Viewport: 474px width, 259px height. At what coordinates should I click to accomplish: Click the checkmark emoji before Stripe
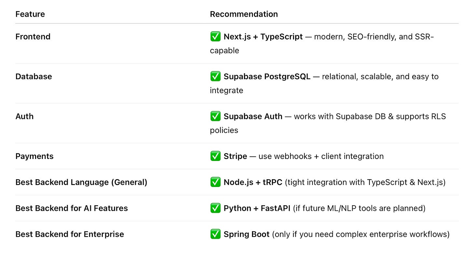[216, 156]
